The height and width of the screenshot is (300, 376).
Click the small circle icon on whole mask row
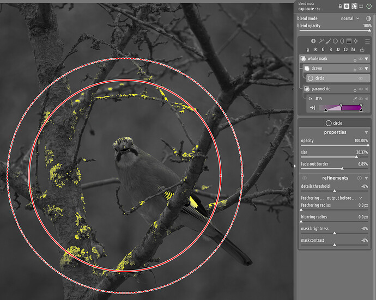(355, 60)
